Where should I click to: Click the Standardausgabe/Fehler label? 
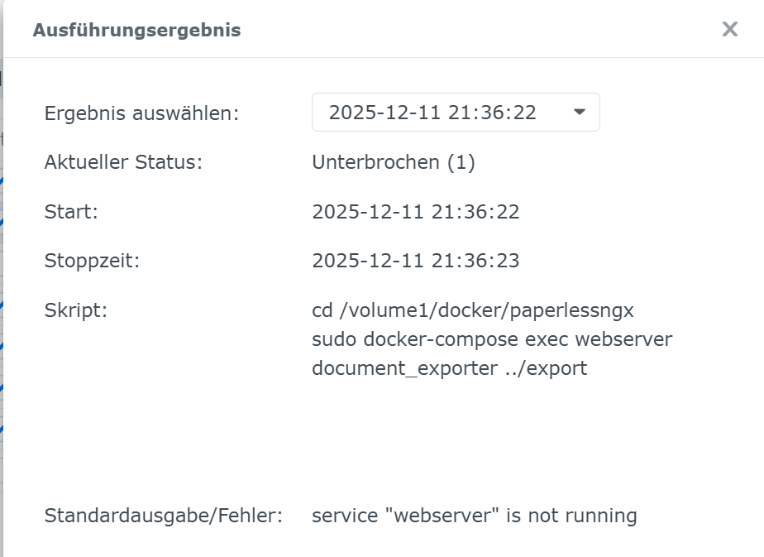point(163,516)
